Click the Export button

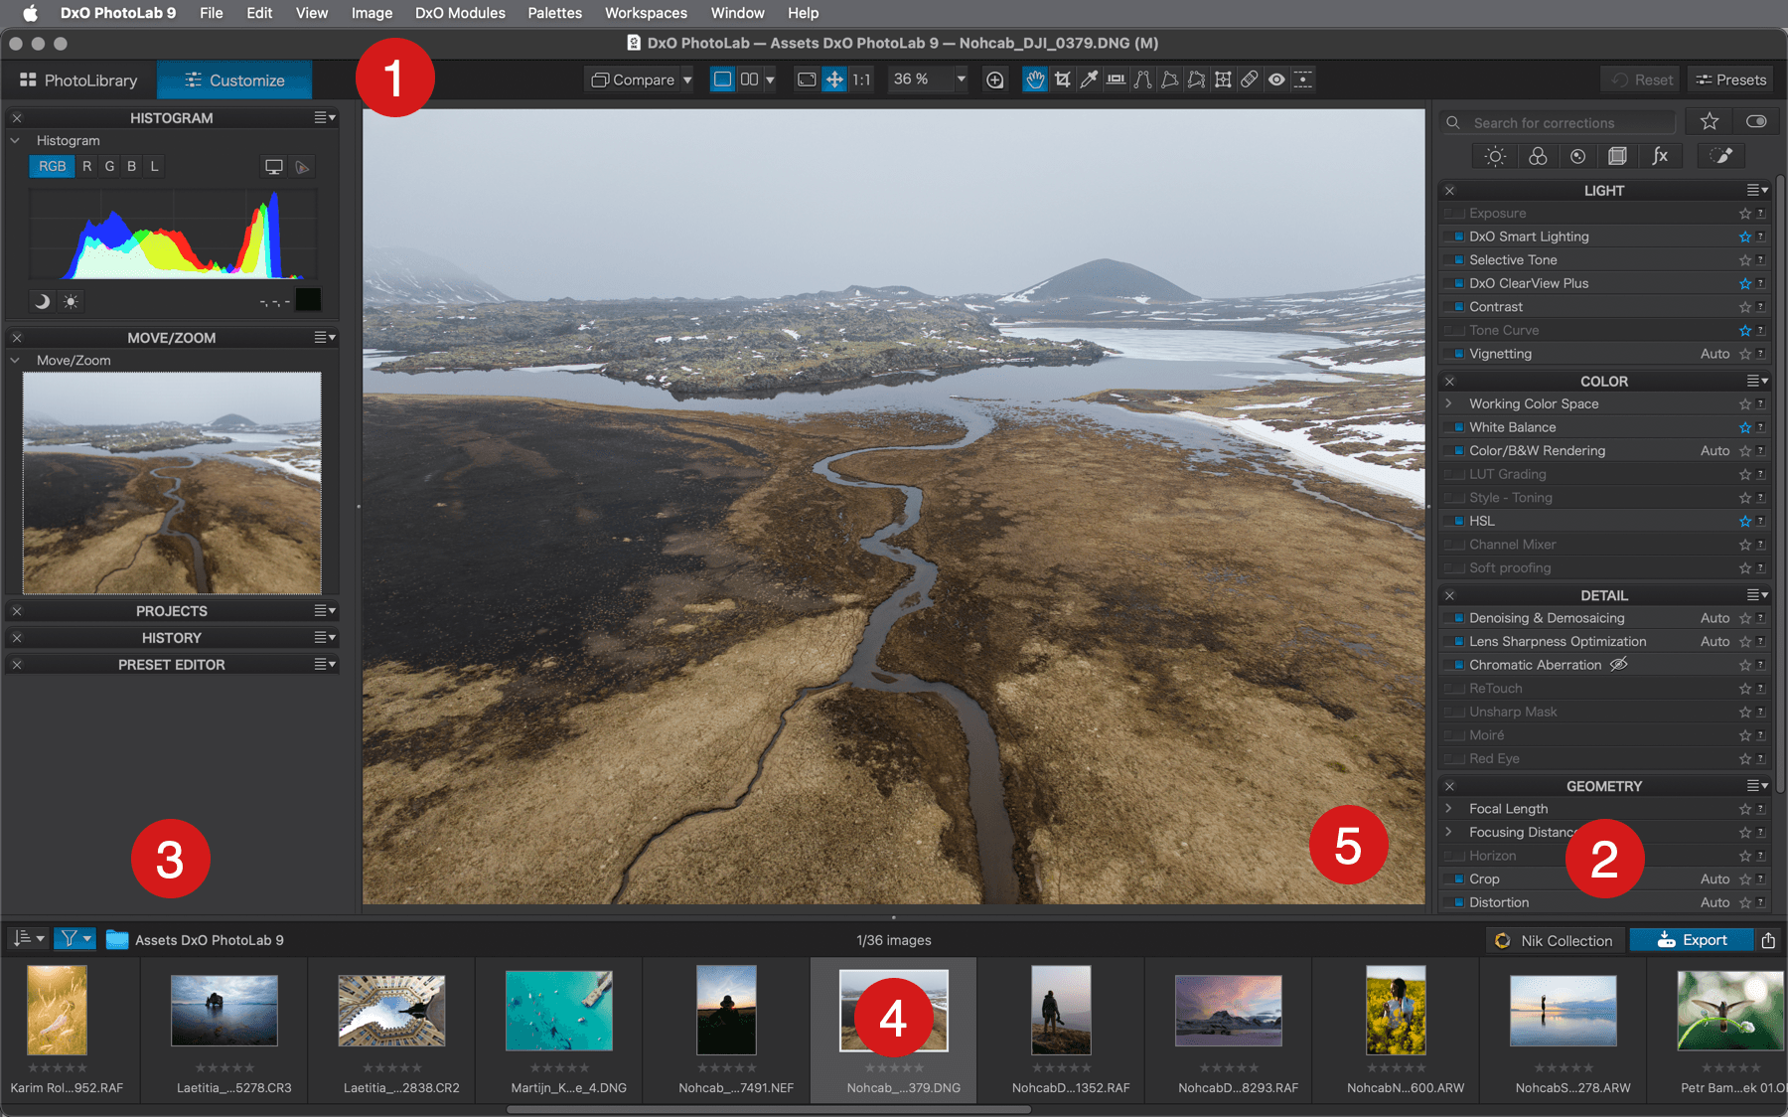click(x=1692, y=940)
